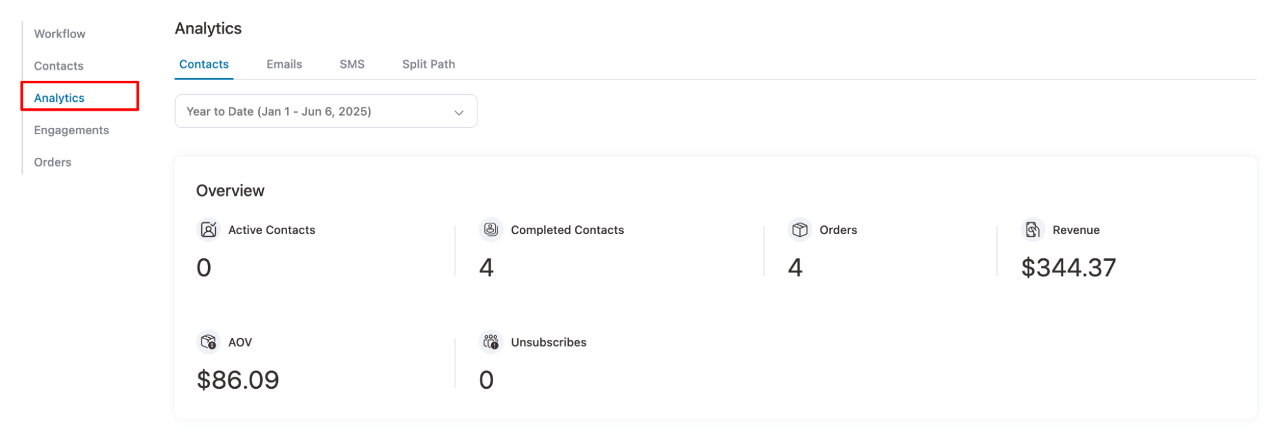The height and width of the screenshot is (434, 1272).
Task: Click the AOV label text
Action: point(240,342)
